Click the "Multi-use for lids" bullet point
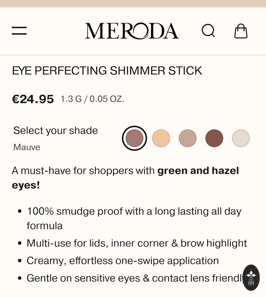 (137, 243)
